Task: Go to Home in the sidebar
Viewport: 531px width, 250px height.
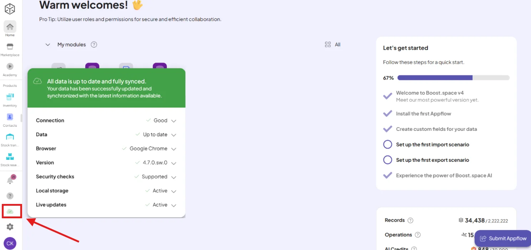Action: tap(10, 29)
